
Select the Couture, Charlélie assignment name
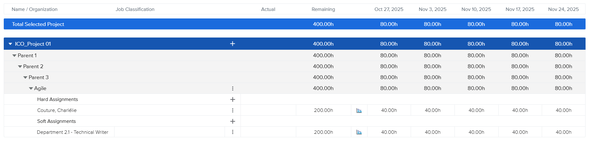coord(57,110)
